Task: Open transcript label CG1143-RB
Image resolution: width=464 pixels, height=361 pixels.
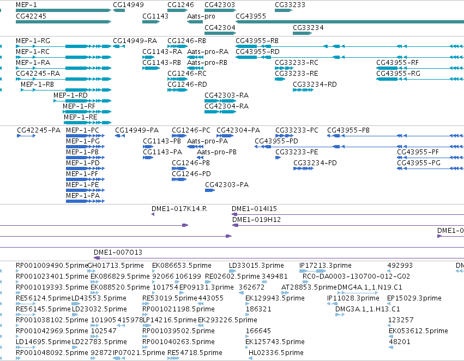Action: pos(161,62)
